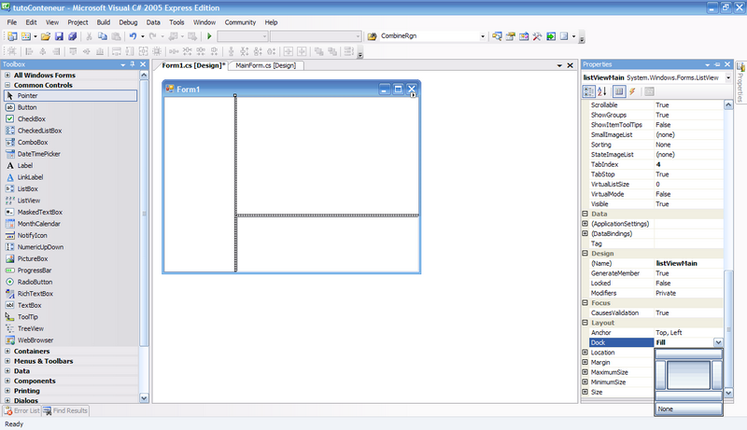Screen dimensions: 747x430
Task: Open the Dock property dropdown arrow
Action: pyautogui.click(x=718, y=342)
